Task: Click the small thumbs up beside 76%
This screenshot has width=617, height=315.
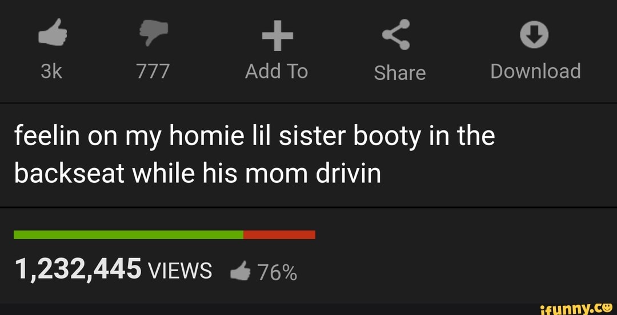Action: tap(241, 271)
